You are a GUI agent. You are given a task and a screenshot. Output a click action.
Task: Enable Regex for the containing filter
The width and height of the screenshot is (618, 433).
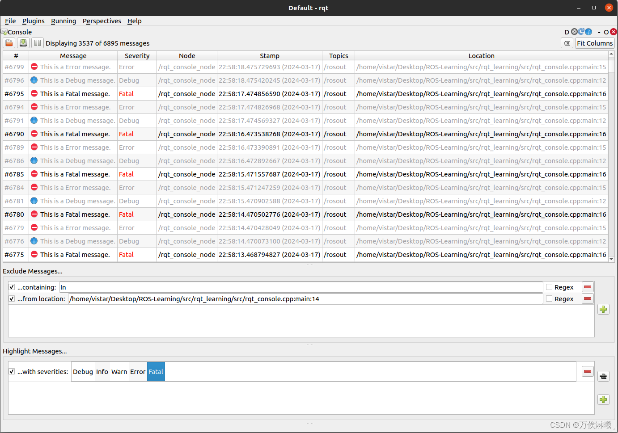[x=549, y=287]
